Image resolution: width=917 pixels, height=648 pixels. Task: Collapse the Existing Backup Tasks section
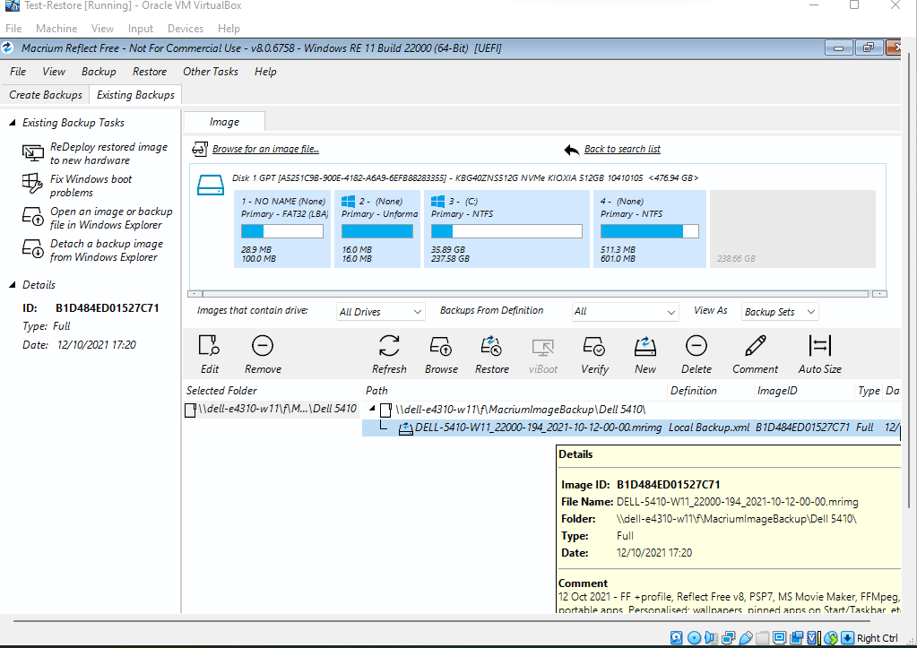tap(12, 122)
